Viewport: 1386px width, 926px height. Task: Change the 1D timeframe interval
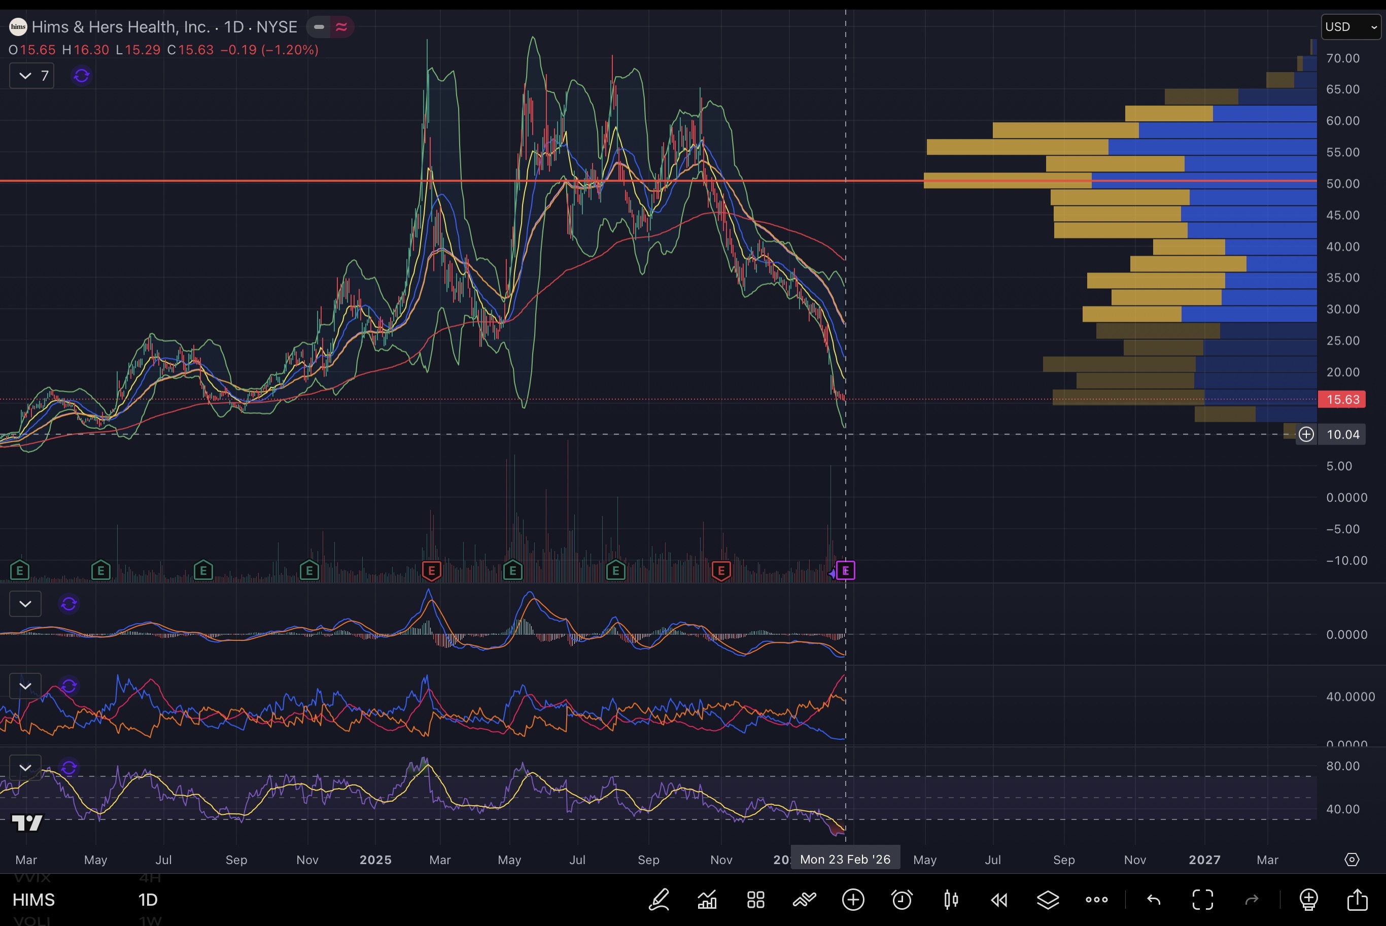148,900
